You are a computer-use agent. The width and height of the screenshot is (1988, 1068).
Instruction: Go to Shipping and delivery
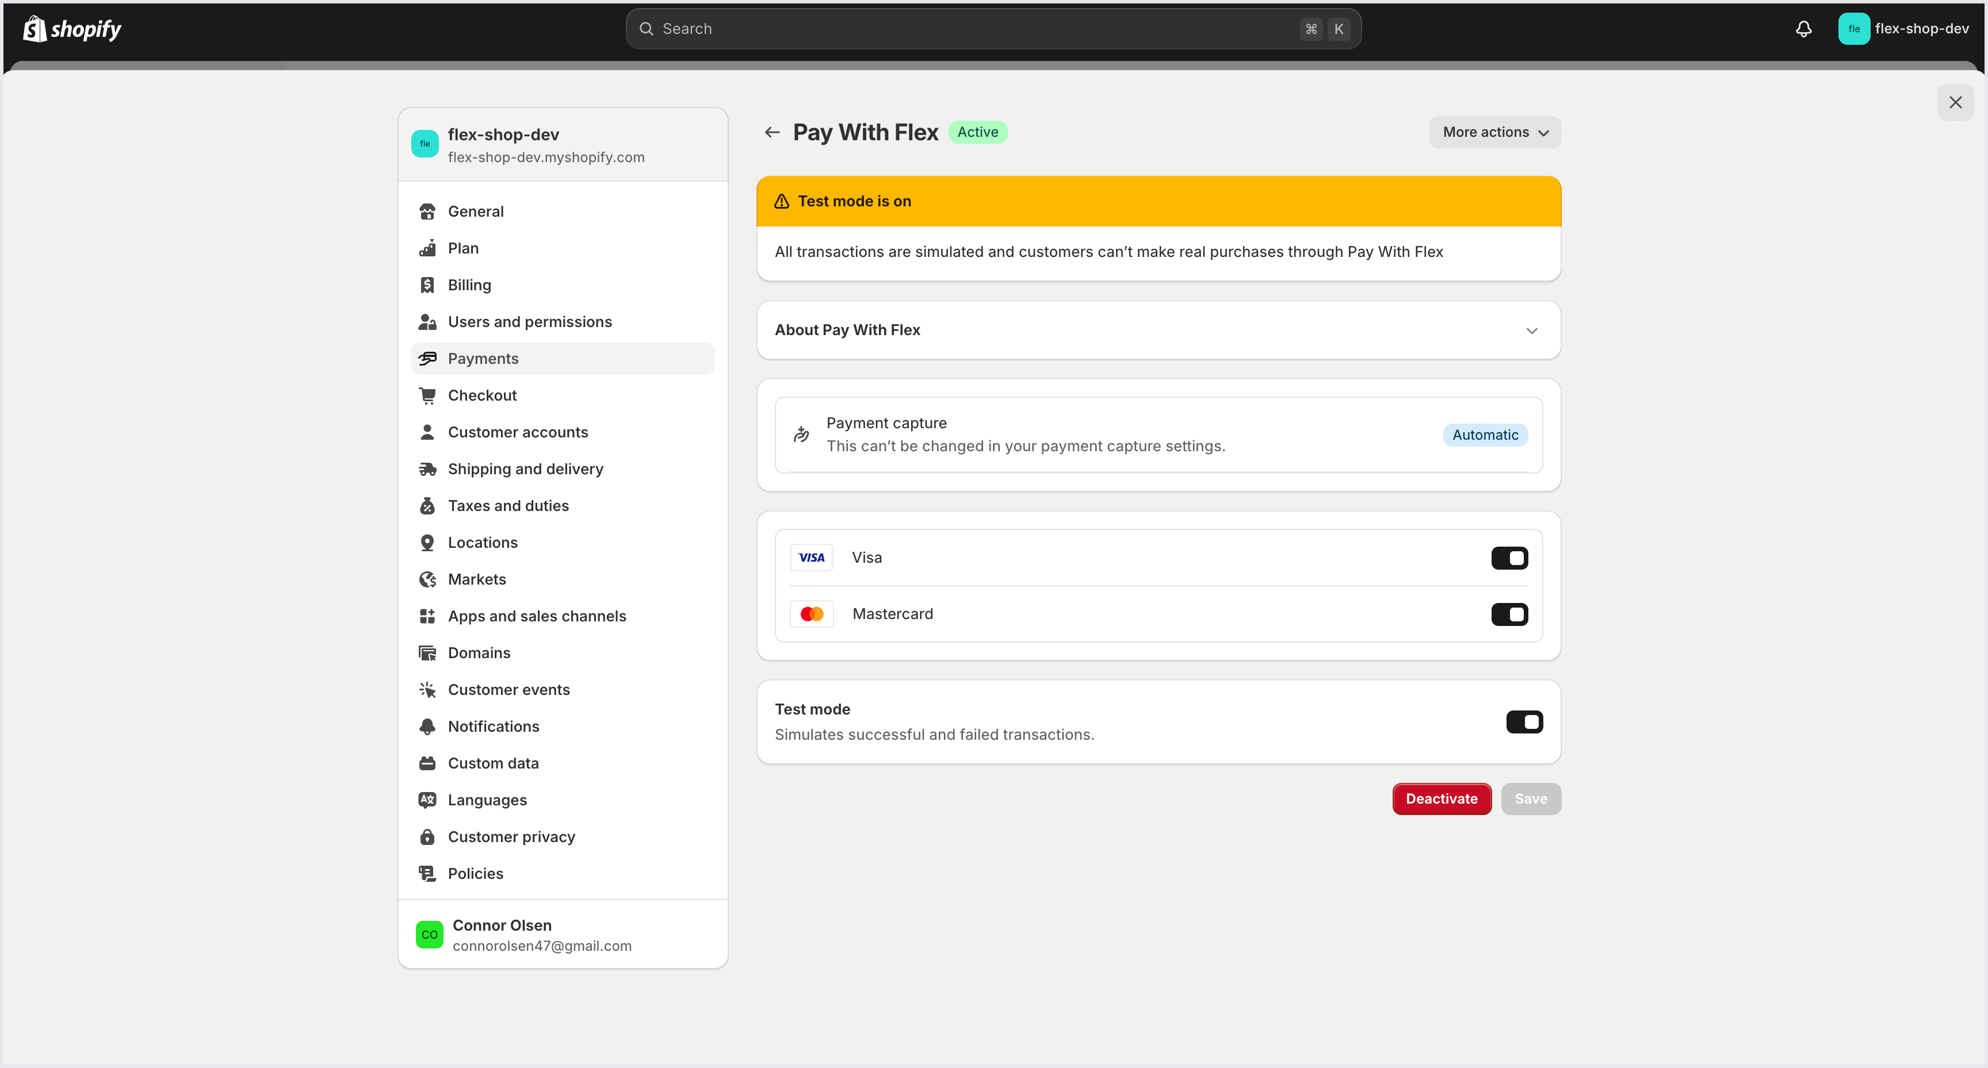pos(563,469)
